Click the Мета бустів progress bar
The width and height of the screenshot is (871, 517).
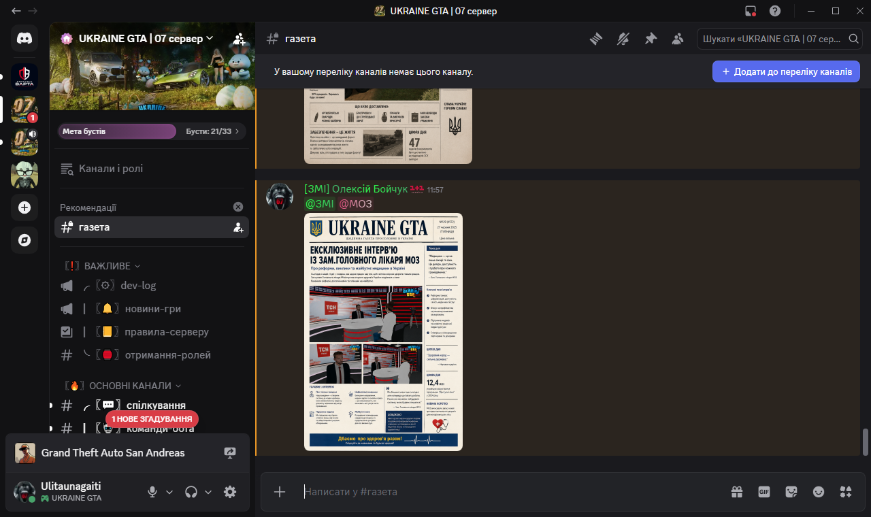(x=117, y=131)
